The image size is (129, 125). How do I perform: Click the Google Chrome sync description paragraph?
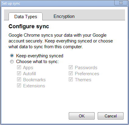(61, 41)
